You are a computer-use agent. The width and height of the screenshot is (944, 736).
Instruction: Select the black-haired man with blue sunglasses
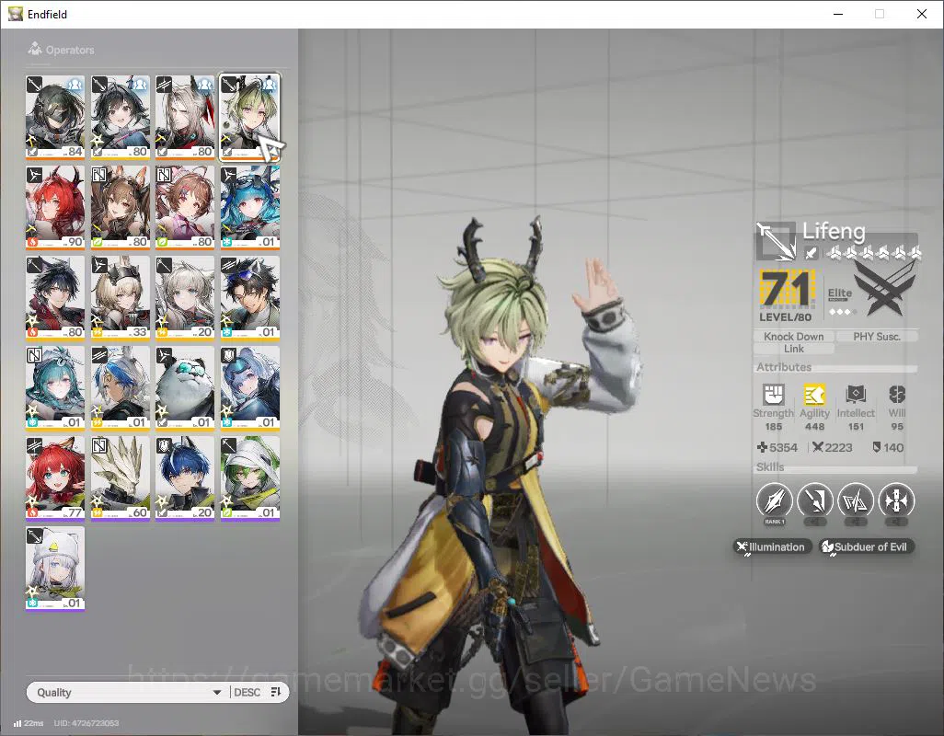(250, 297)
